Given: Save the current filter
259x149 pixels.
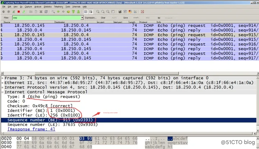Looking at the screenshot, I should click(126, 18).
